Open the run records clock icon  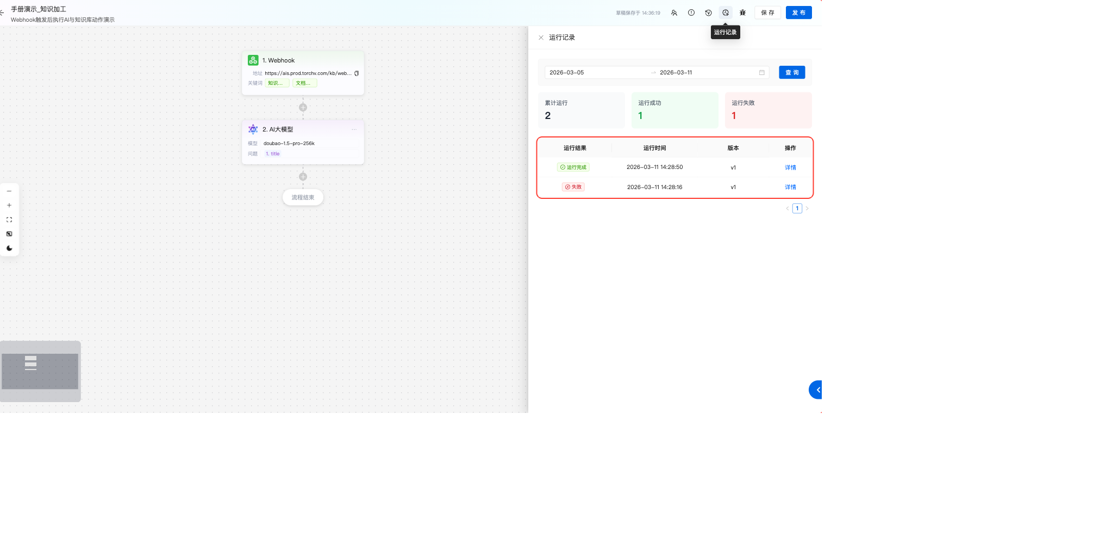[x=725, y=12]
